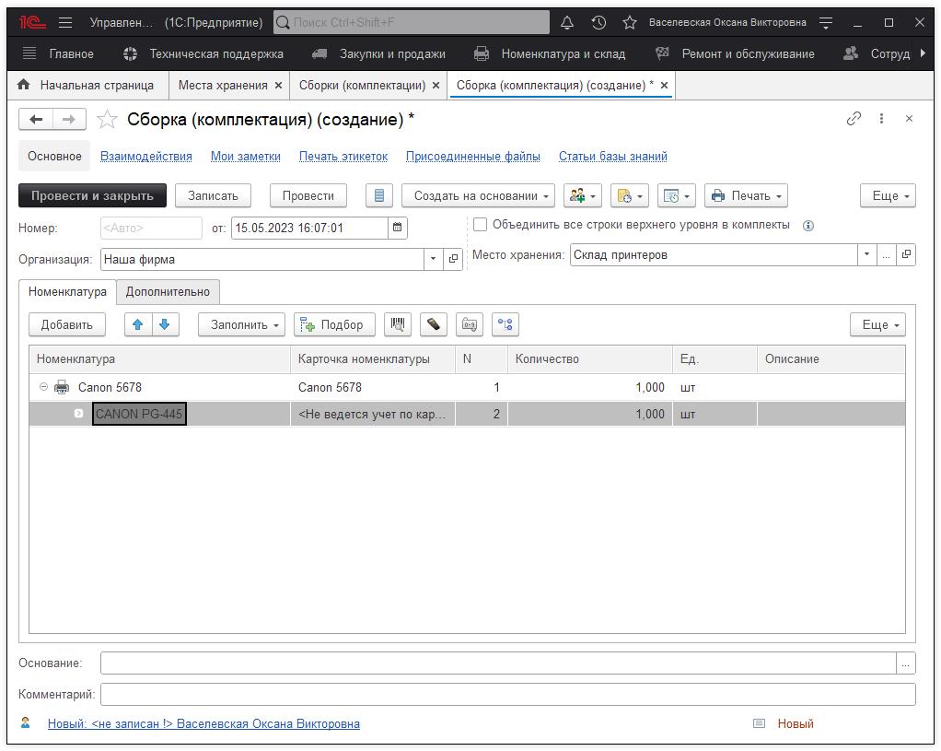Screen dimensions: 941x751
Task: Move row up with blue arrow
Action: [x=138, y=324]
